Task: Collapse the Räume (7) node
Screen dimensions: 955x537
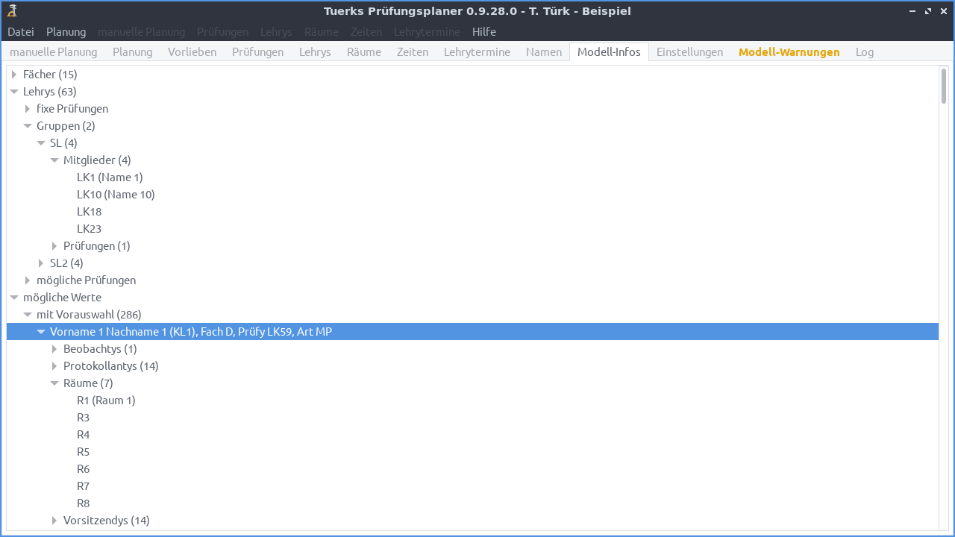Action: [54, 383]
